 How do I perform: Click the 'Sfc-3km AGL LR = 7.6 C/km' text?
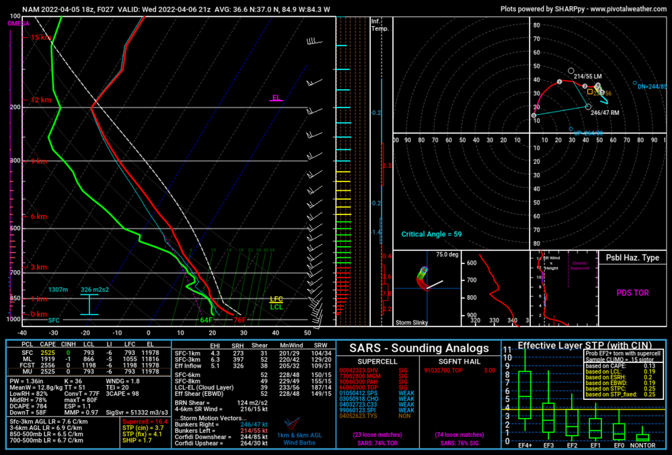[49, 421]
